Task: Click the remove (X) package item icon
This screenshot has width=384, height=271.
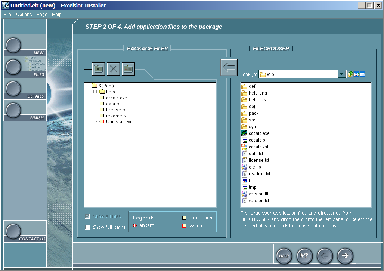Action: point(113,69)
